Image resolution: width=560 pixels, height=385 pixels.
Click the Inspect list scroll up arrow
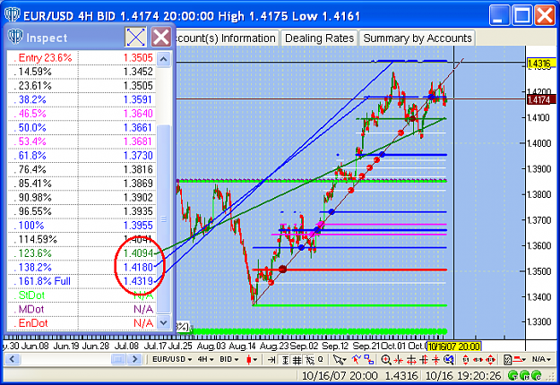coord(164,59)
